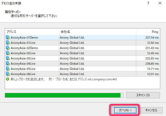
Task: Click the server icon beside AxioryAsia-01Live
Action: [8, 43]
